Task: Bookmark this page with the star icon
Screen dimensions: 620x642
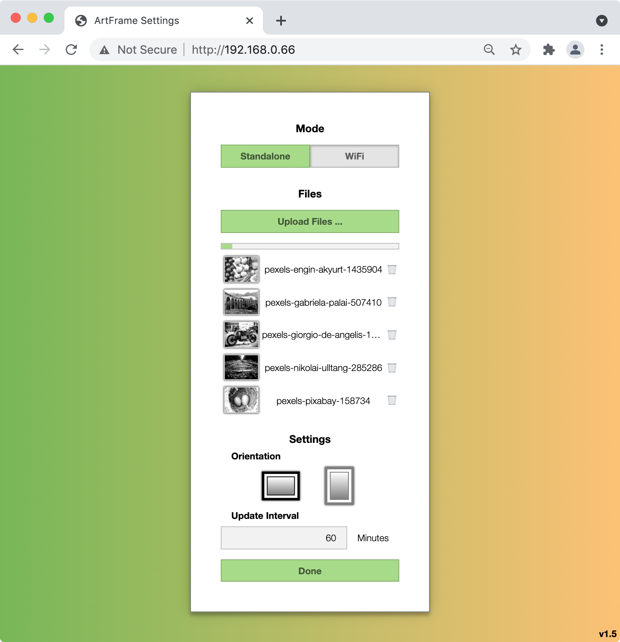Action: [515, 50]
